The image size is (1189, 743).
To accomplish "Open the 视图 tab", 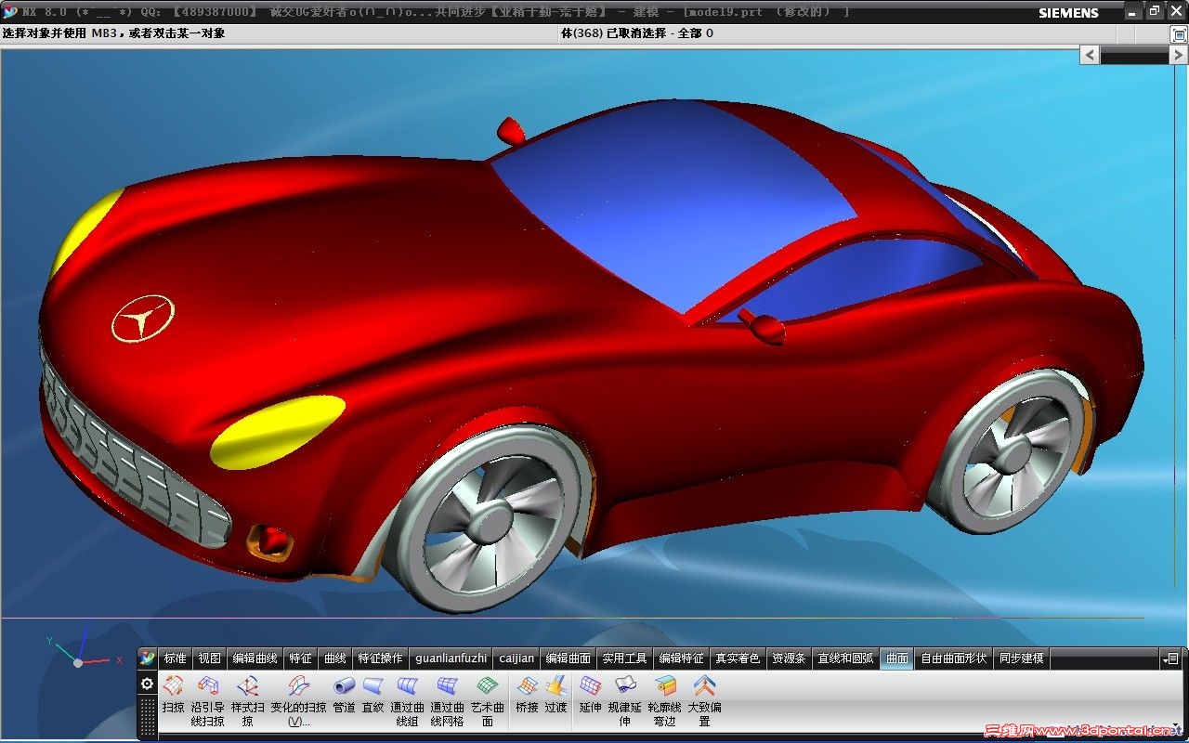I will [x=210, y=658].
